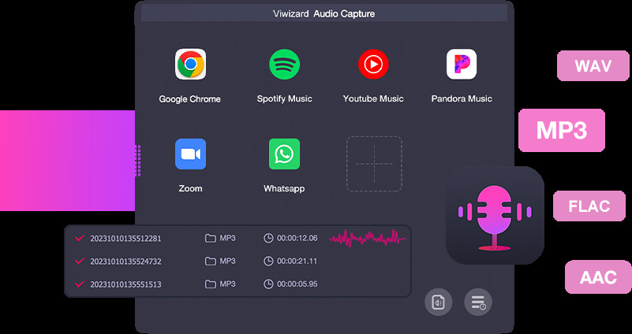Toggle checkmark for recording 2023101013551​2281
Viewport: 632px width, 334px height.
(80, 238)
